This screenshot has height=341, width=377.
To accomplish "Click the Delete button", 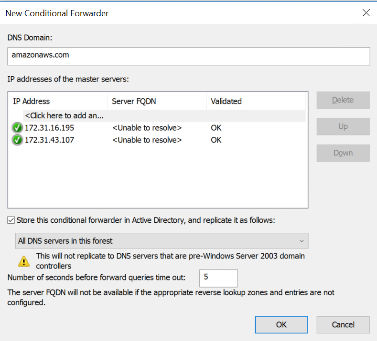I will coord(343,100).
